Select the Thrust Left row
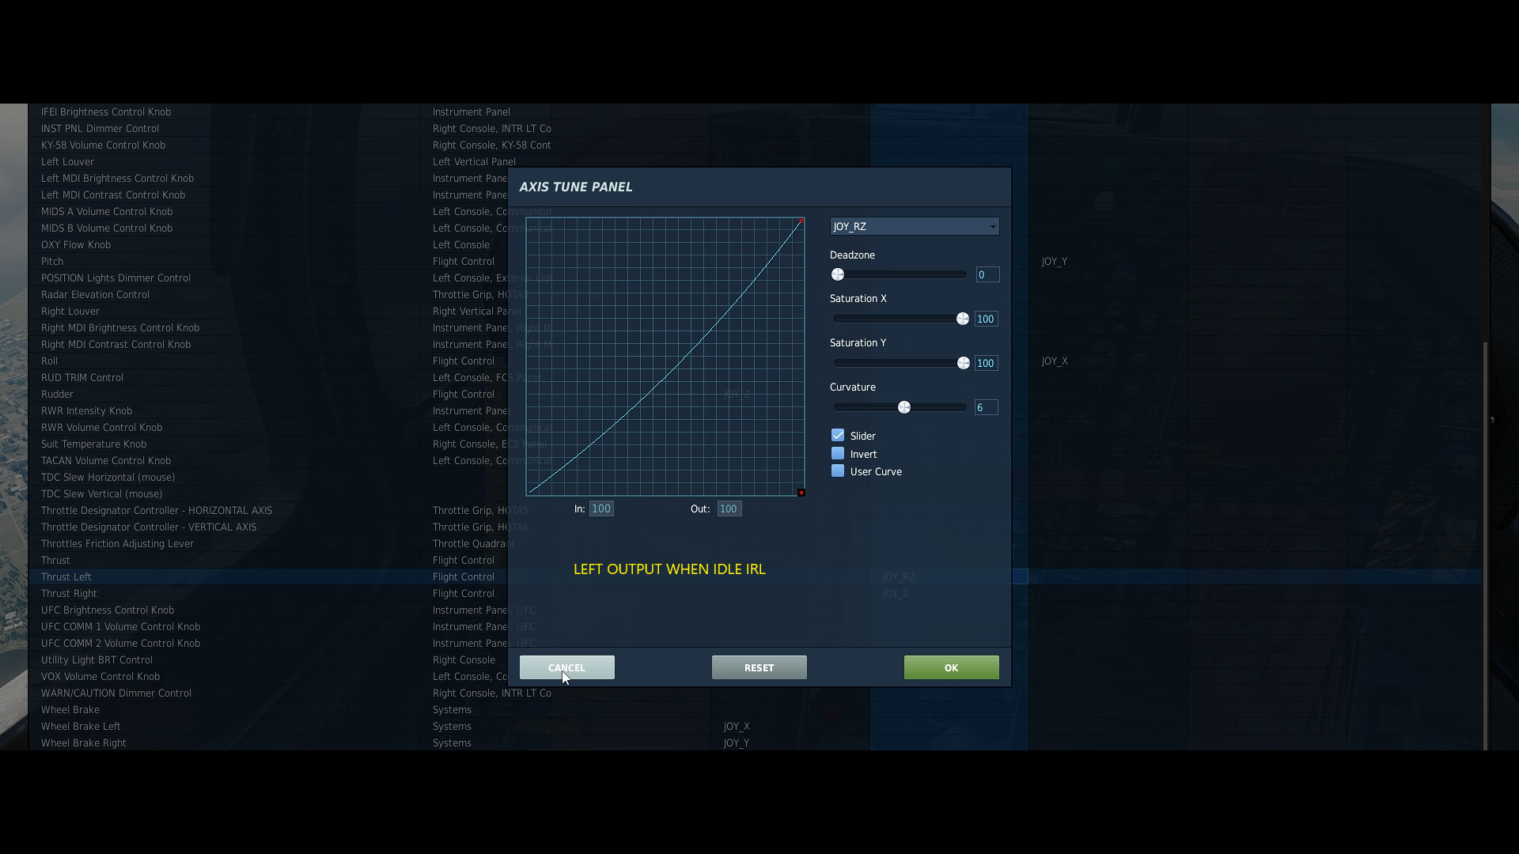The image size is (1519, 854). (x=755, y=576)
